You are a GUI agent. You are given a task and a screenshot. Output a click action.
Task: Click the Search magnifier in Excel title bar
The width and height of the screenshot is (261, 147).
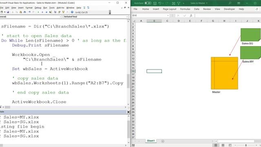230,3
